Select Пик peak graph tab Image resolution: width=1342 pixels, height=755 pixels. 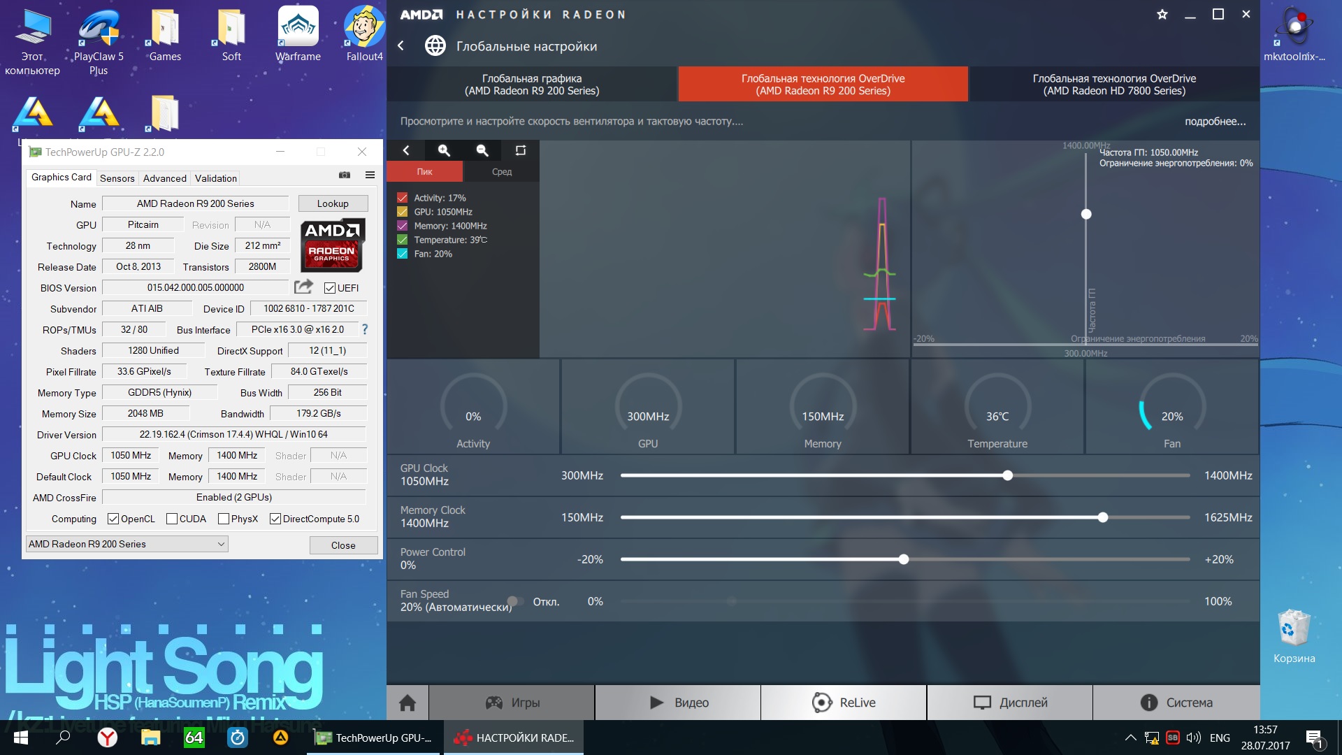coord(424,171)
